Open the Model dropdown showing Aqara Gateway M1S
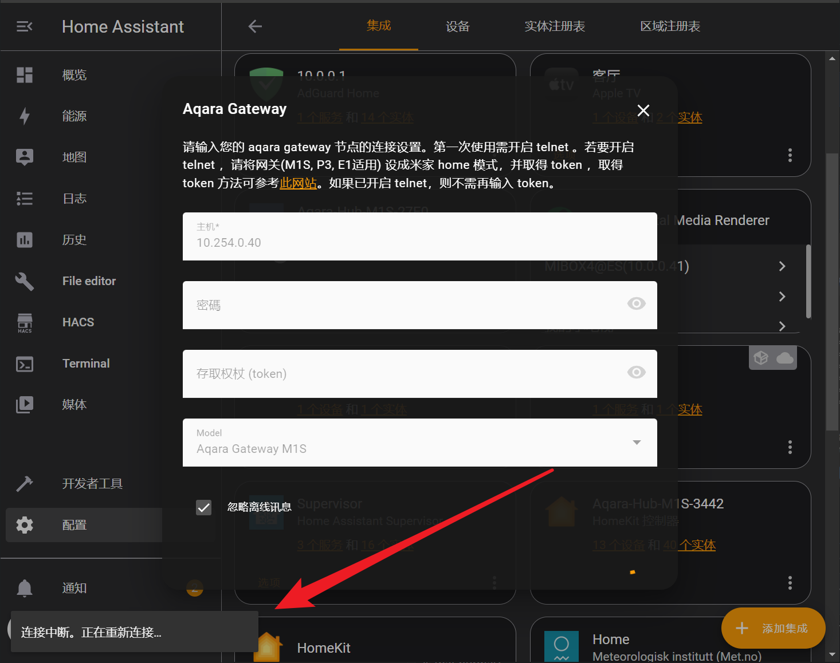This screenshot has height=663, width=840. (x=636, y=443)
